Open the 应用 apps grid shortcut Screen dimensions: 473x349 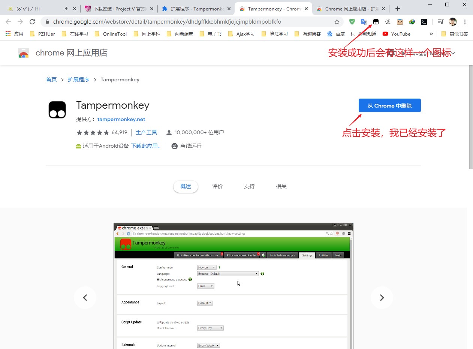[x=14, y=34]
